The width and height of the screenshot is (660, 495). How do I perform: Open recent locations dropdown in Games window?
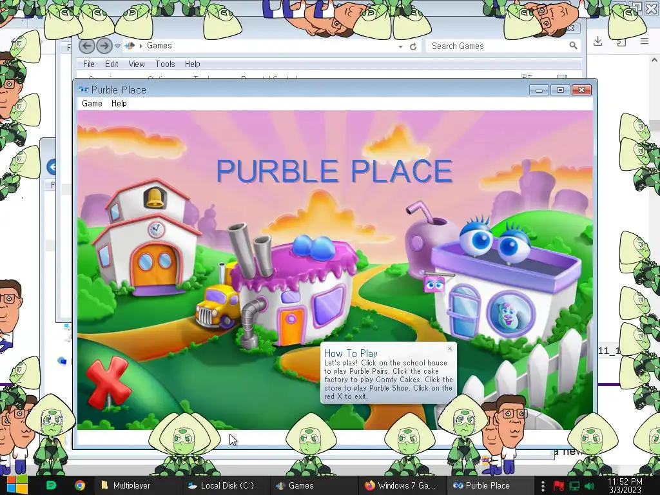[x=117, y=46]
